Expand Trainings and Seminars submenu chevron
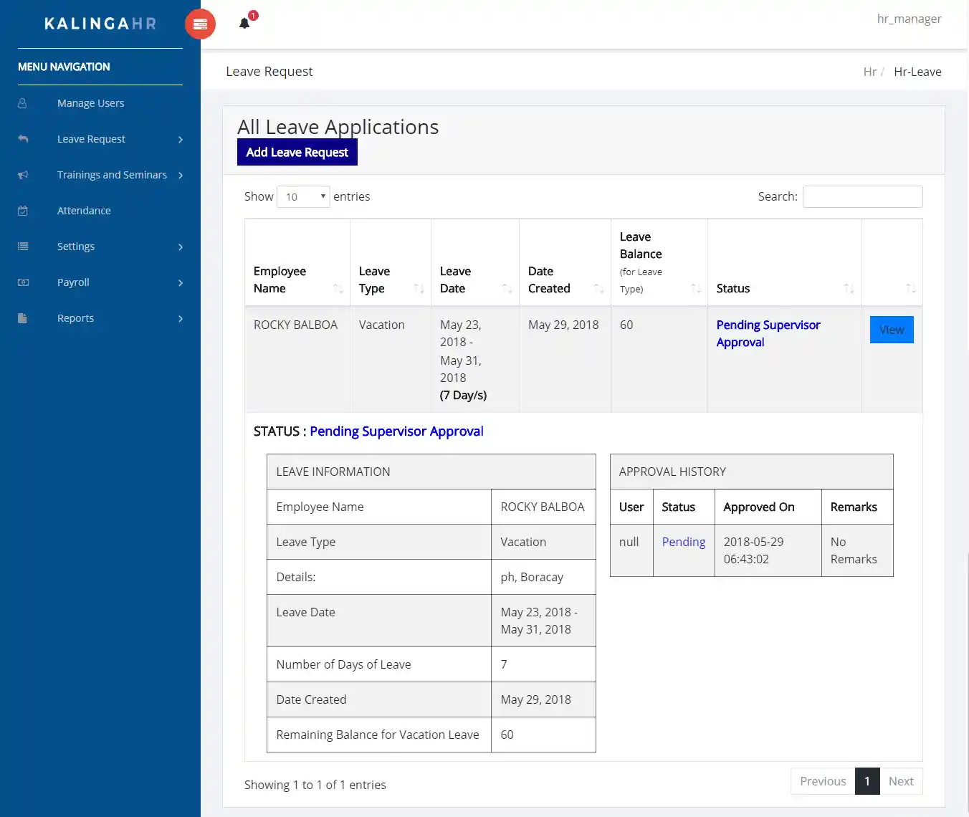This screenshot has height=817, width=969. (x=181, y=176)
